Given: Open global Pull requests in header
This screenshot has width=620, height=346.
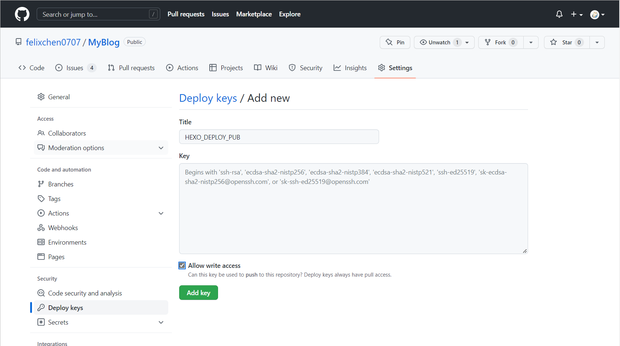Looking at the screenshot, I should pyautogui.click(x=186, y=14).
